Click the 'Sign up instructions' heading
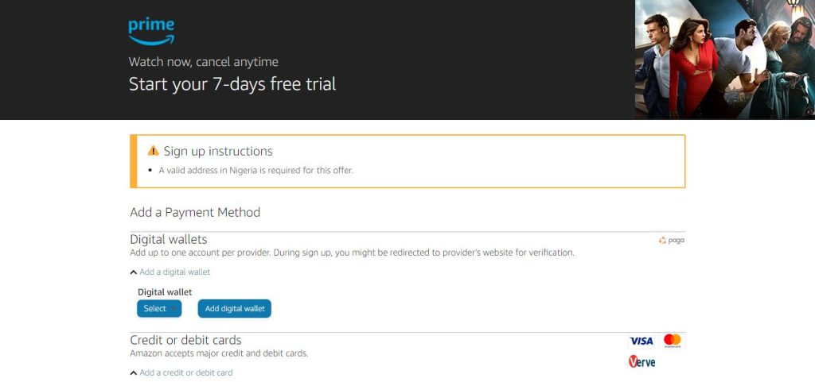The height and width of the screenshot is (382, 815). (x=218, y=151)
